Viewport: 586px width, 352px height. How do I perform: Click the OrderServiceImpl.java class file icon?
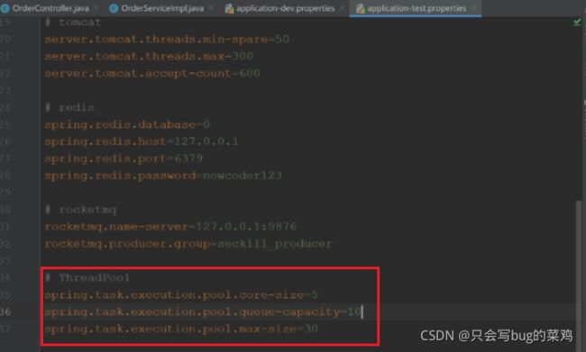point(114,8)
